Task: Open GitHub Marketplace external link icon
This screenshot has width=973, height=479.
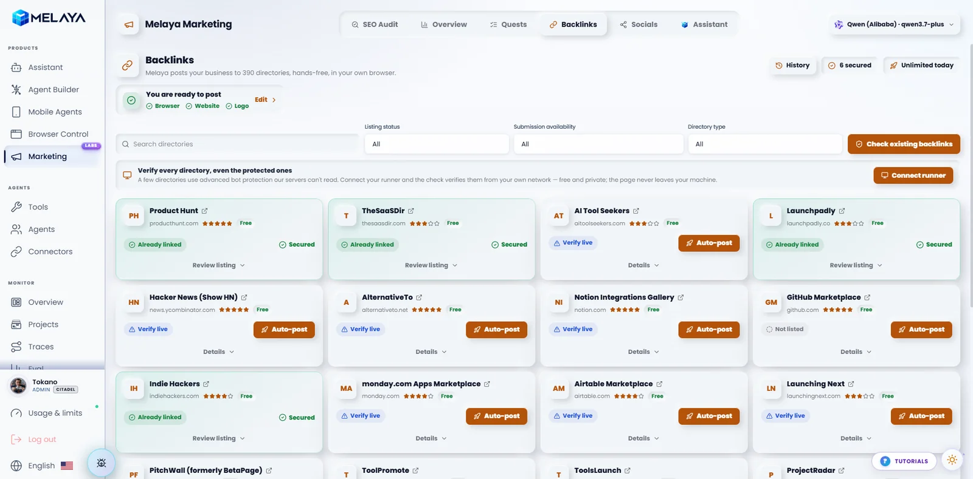Action: point(868,297)
